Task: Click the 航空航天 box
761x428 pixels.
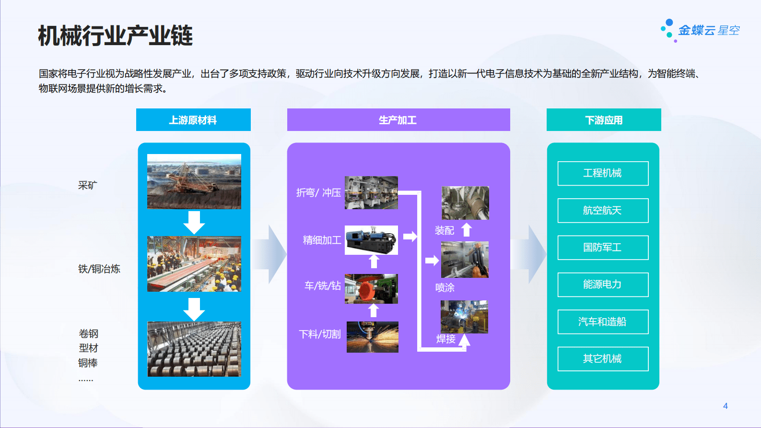Action: (x=603, y=211)
